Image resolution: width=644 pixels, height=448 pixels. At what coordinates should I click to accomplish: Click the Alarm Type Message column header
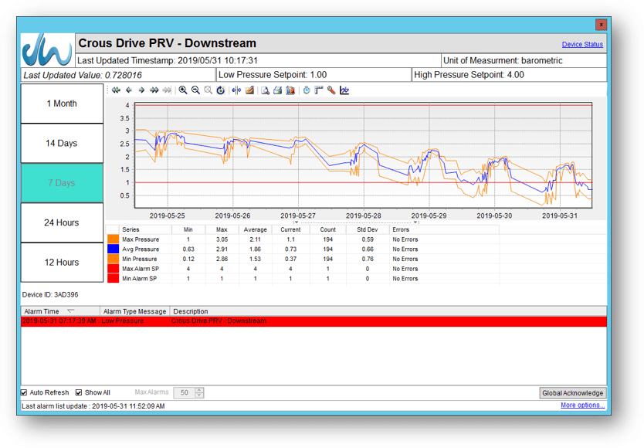[134, 311]
